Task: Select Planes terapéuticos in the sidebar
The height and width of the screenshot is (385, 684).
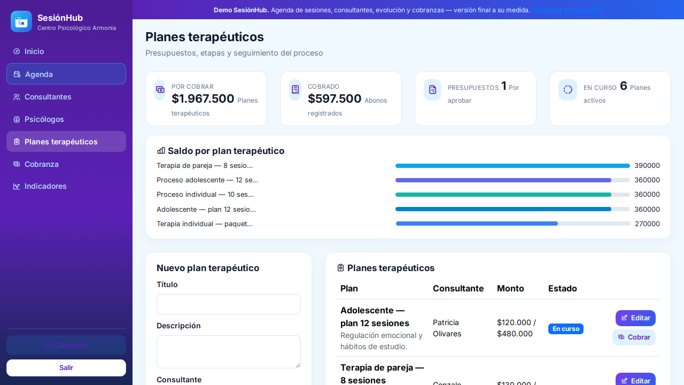Action: (66, 142)
